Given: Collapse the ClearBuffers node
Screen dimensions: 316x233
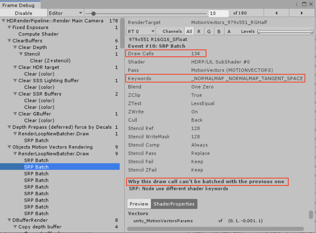Looking at the screenshot, I should [x=9, y=41].
